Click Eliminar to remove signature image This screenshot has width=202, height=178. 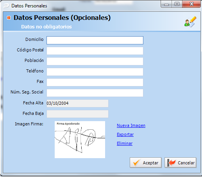[125, 143]
